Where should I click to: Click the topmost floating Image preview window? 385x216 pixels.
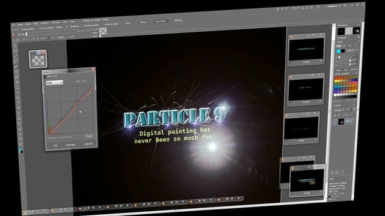coord(306,50)
